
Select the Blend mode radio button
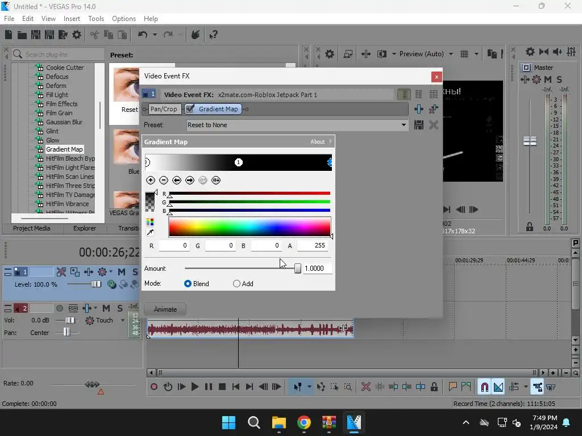(x=188, y=284)
